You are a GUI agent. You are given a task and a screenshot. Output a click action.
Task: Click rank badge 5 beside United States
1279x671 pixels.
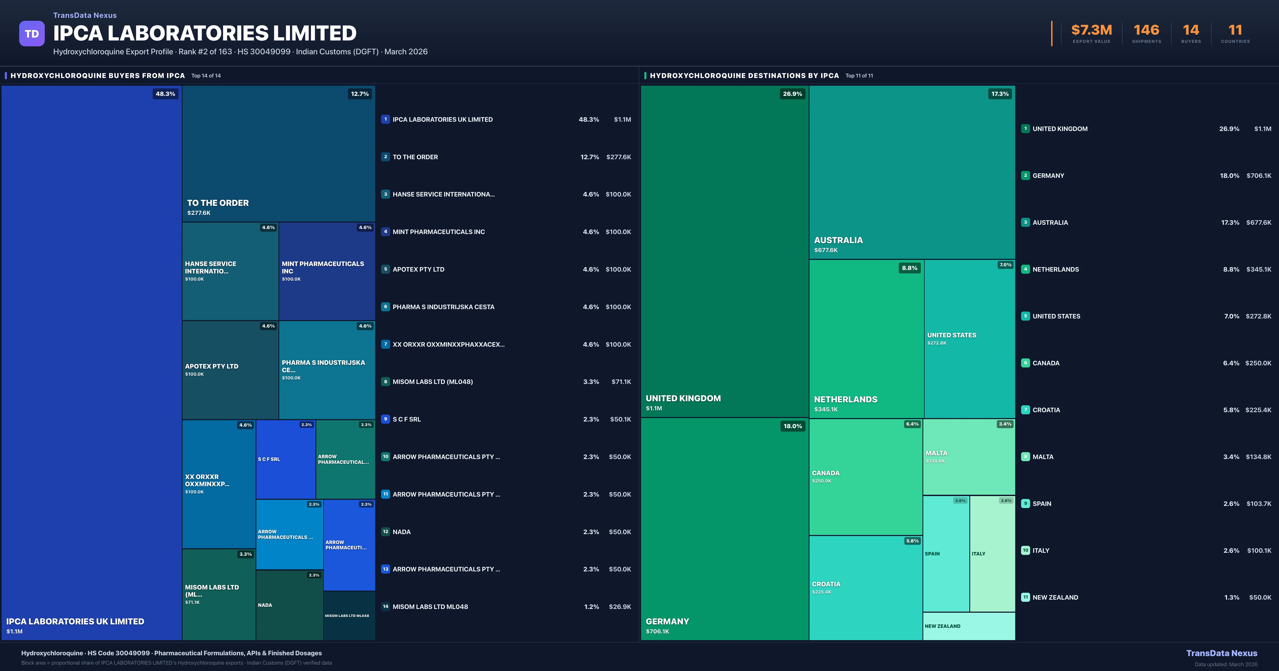[x=1025, y=316]
